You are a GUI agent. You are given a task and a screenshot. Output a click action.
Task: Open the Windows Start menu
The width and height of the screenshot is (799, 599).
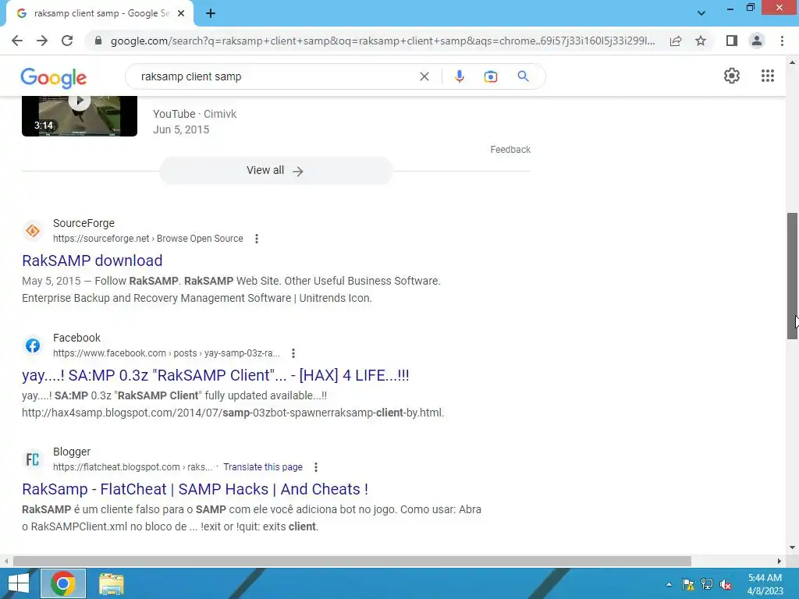click(x=19, y=583)
